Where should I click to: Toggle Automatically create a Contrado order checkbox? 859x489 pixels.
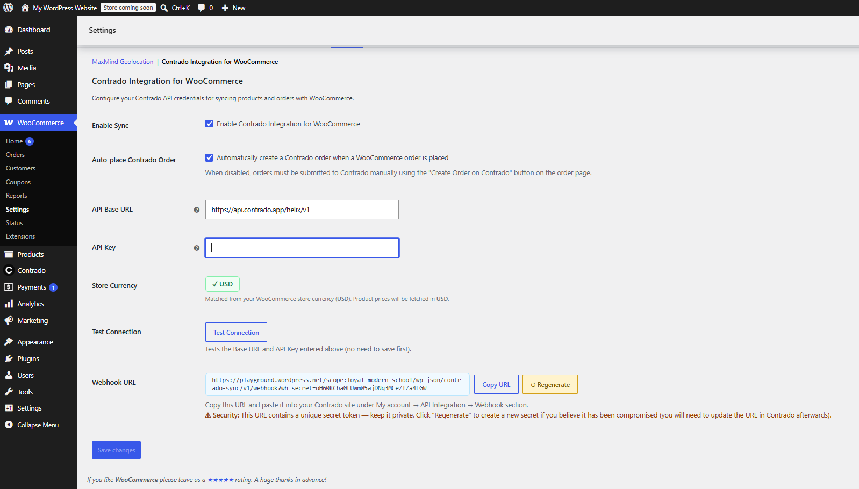point(209,157)
